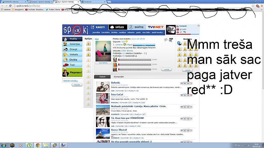Switch to the Facebook browser tab
The image size is (264, 148).
[x=94, y=2]
